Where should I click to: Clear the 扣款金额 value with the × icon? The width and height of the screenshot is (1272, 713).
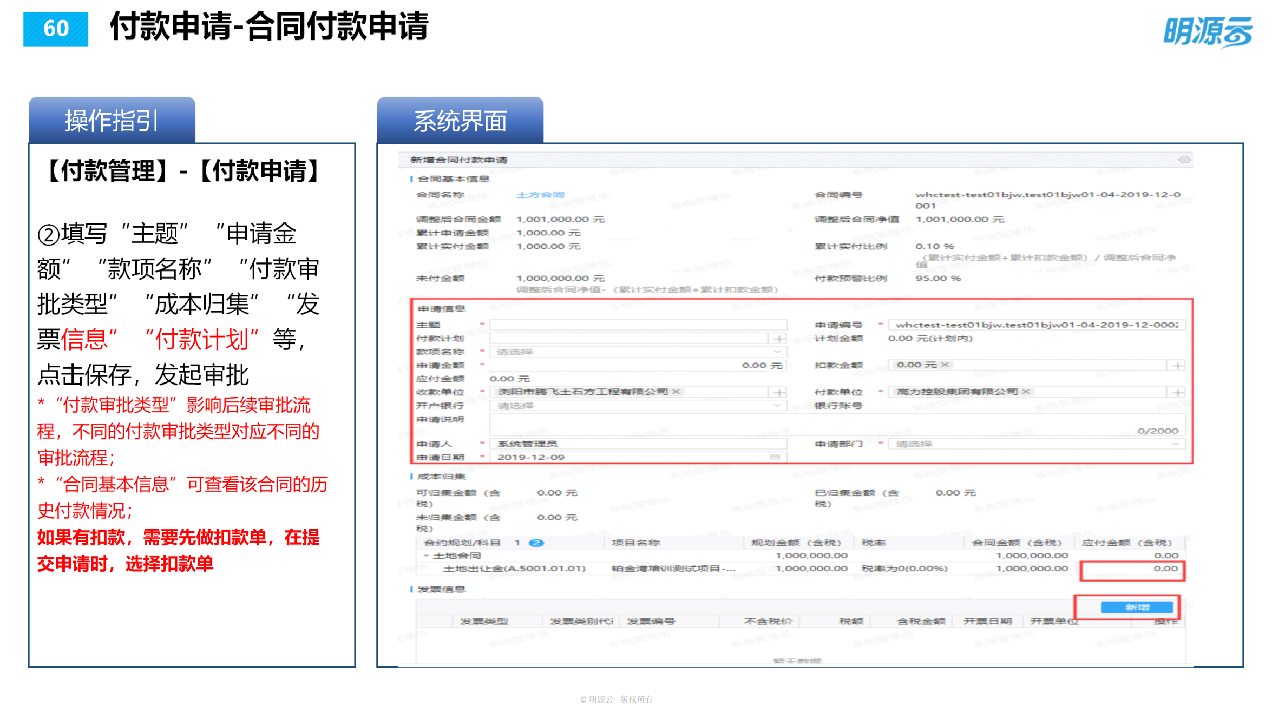pyautogui.click(x=945, y=365)
